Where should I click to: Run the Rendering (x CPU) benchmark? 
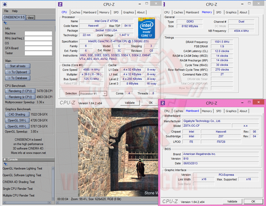click(x=20, y=97)
